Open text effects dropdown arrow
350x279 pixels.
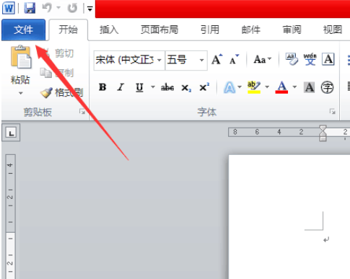(240, 87)
